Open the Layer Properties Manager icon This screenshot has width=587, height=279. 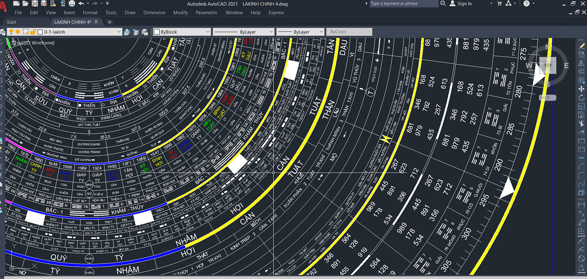point(3,32)
